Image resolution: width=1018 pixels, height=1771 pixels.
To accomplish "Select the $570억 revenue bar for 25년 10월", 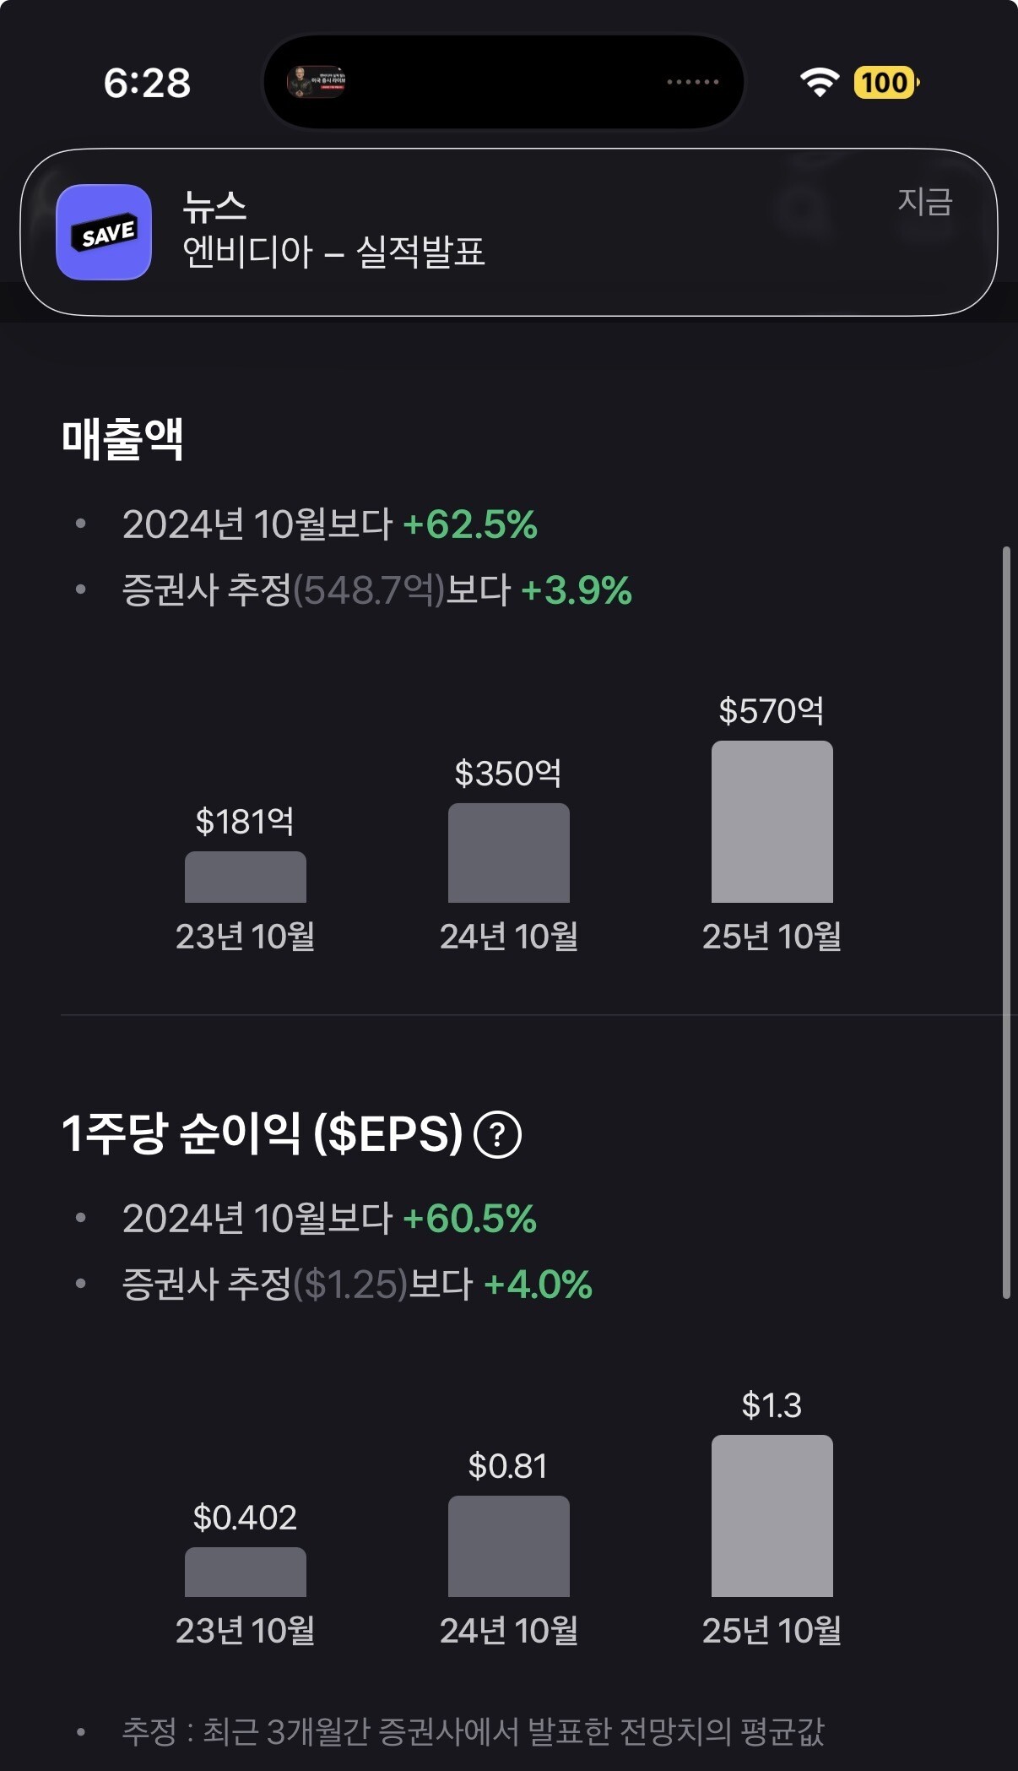I will (772, 822).
